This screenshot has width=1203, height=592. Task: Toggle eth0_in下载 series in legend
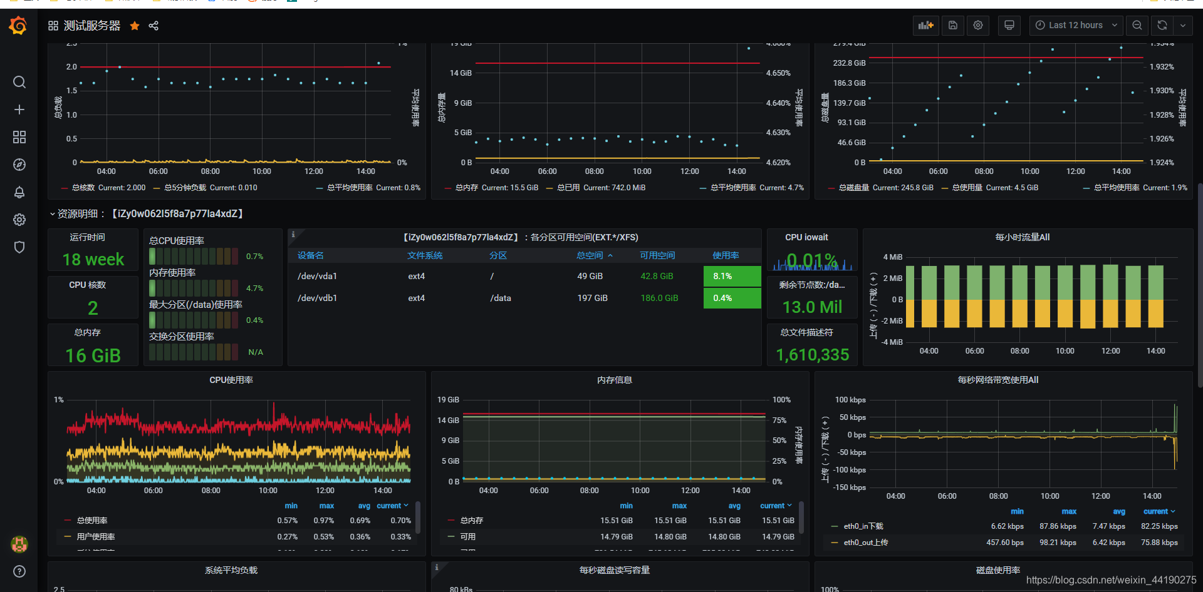(x=863, y=526)
